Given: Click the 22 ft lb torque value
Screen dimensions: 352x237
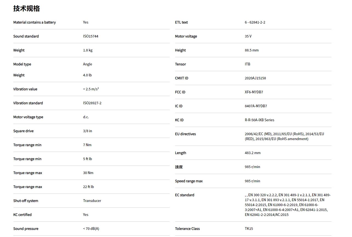Looking at the screenshot, I should (88, 187).
